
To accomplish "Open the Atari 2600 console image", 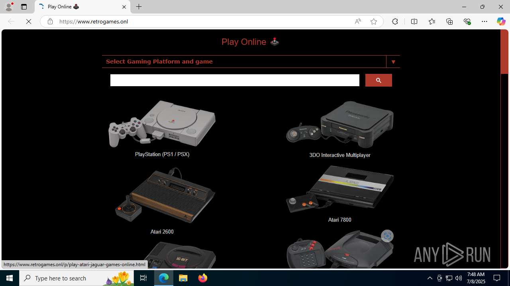I will 165,195.
